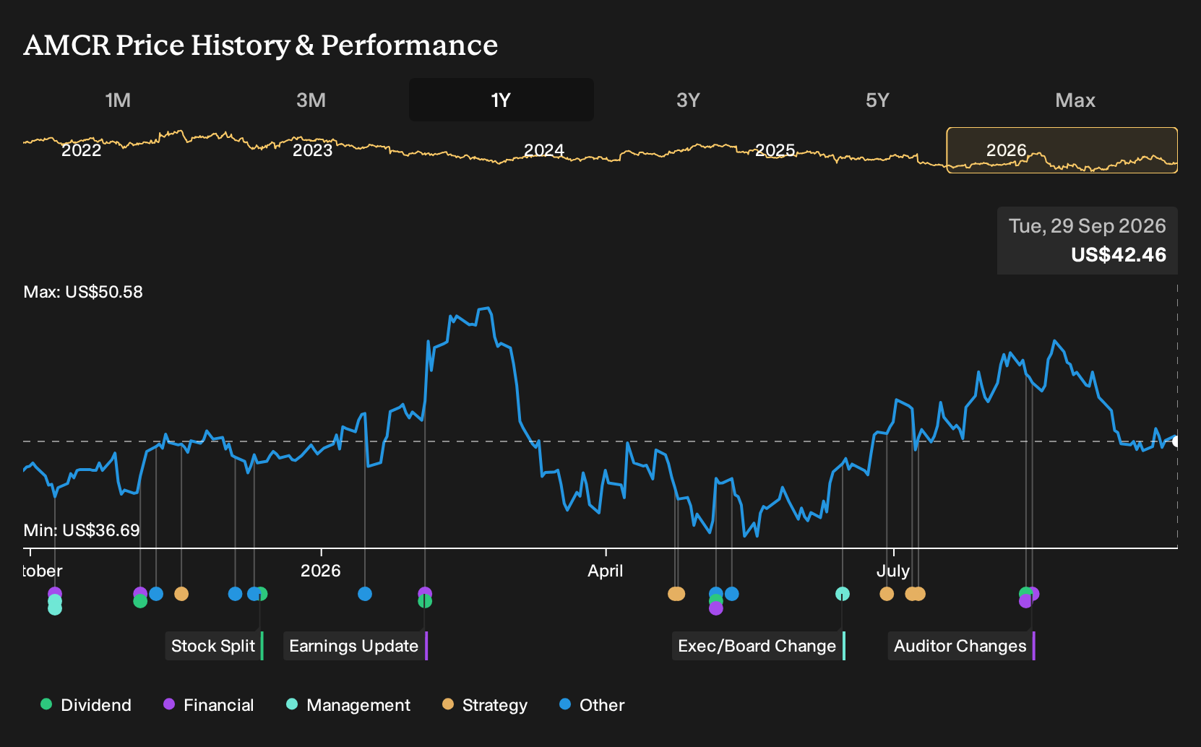Select the lone orange Strategy marker before 2026

[181, 594]
